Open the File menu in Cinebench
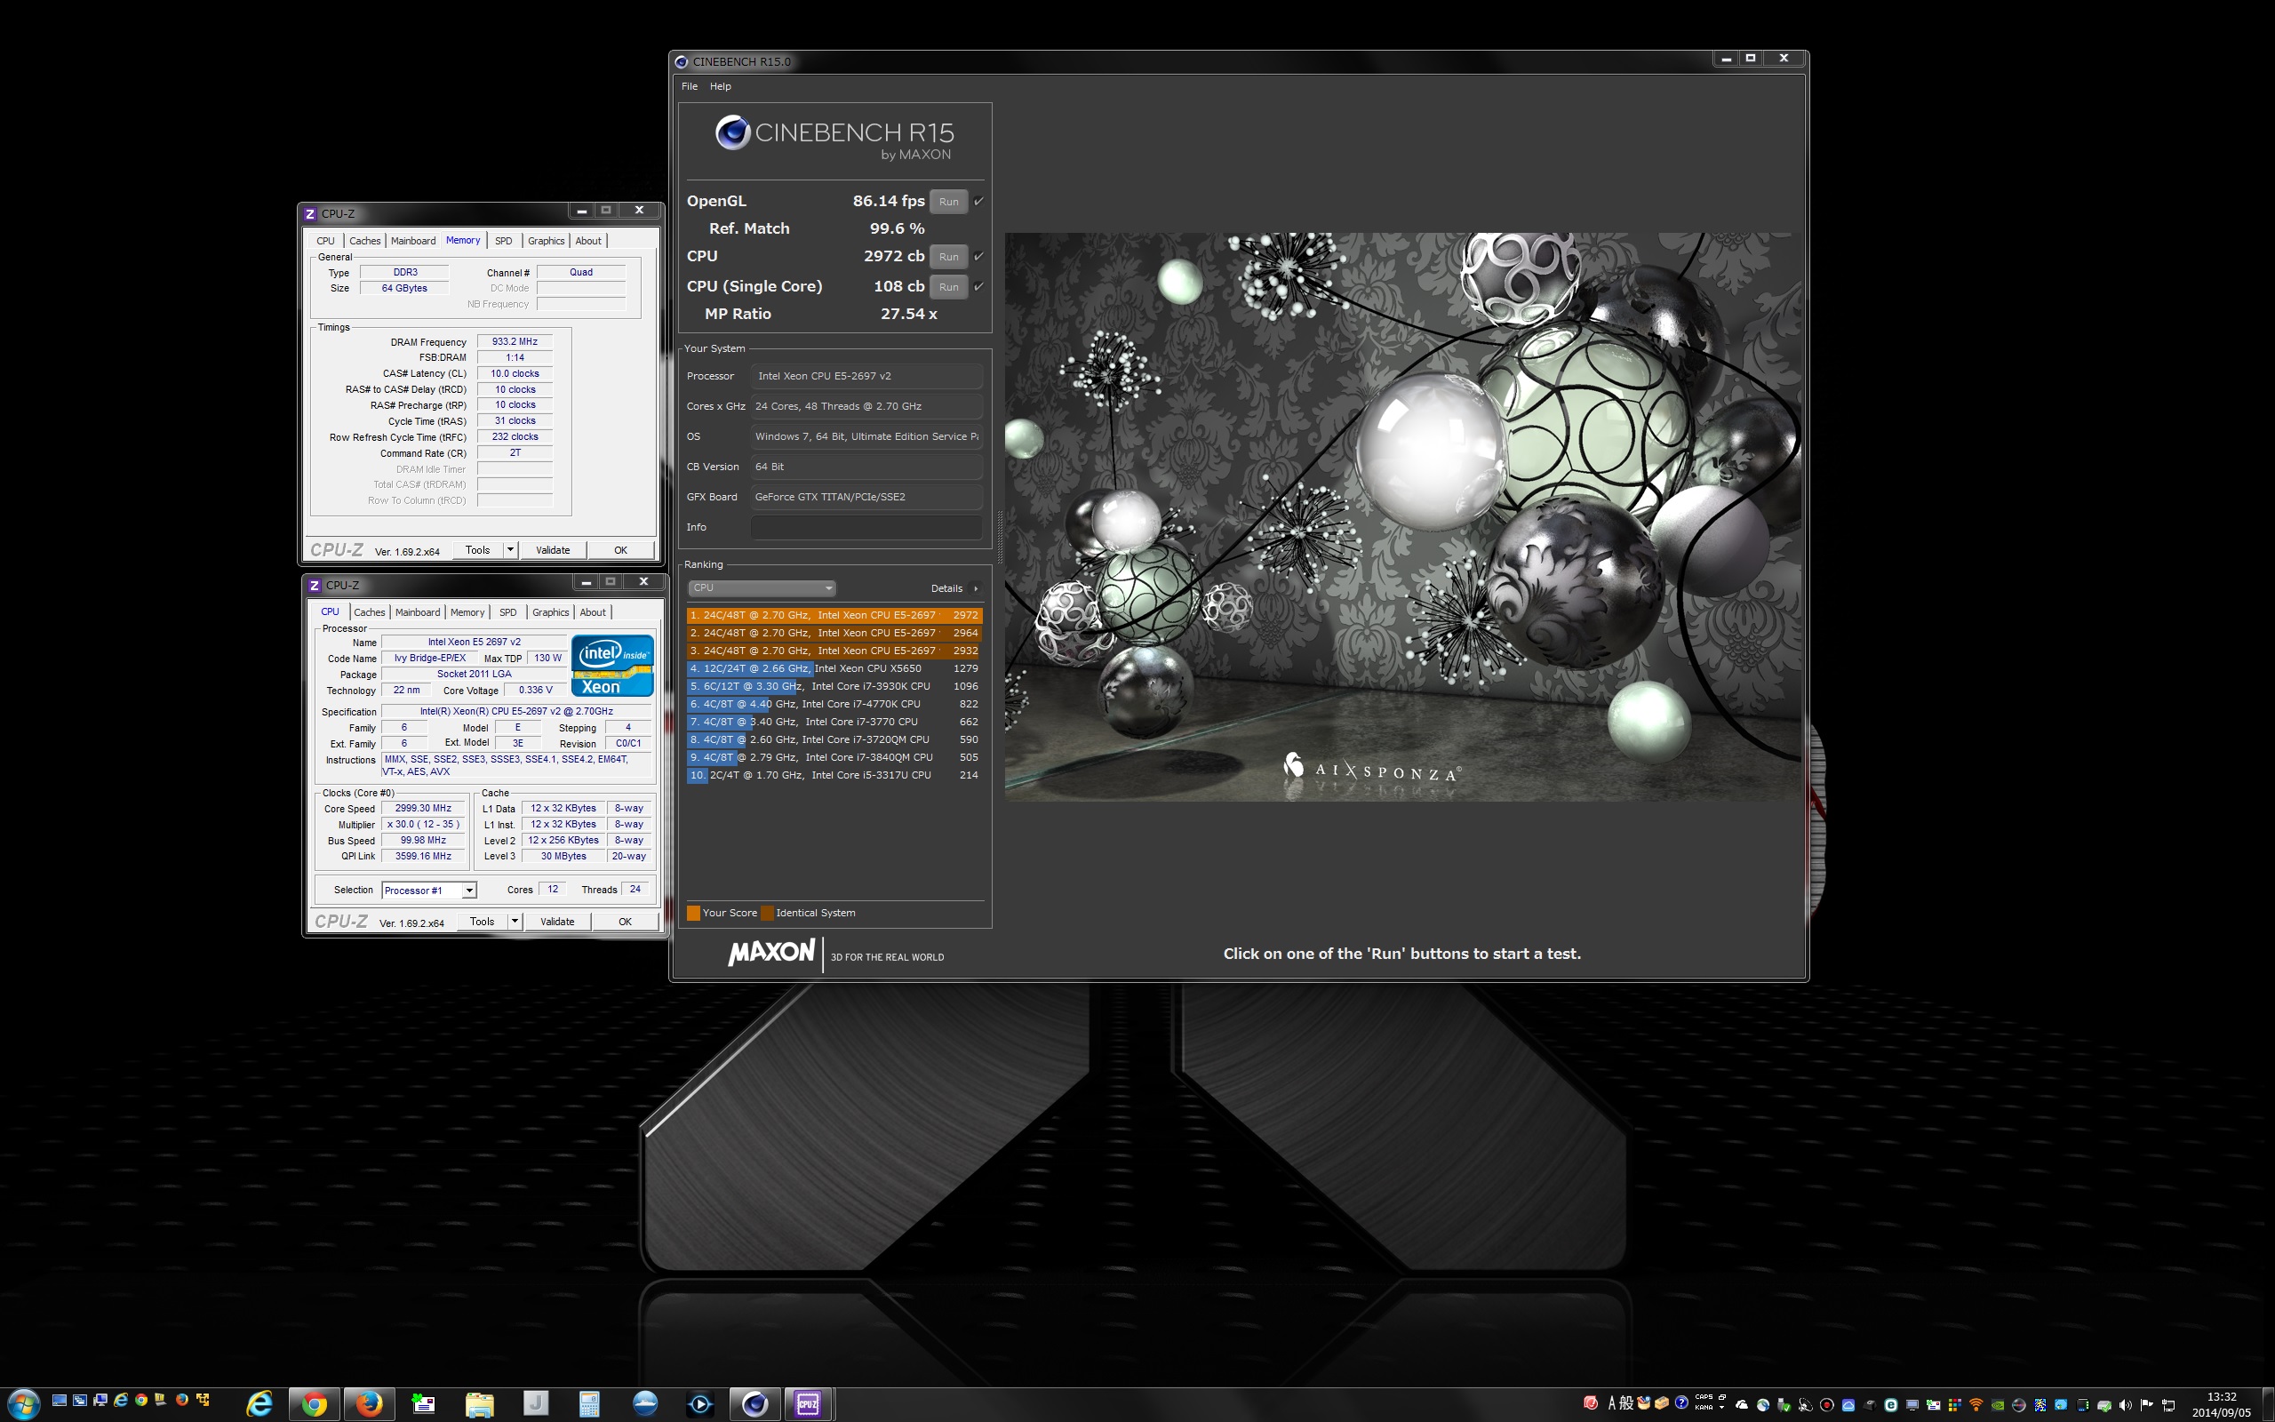This screenshot has width=2275, height=1422. click(x=689, y=86)
